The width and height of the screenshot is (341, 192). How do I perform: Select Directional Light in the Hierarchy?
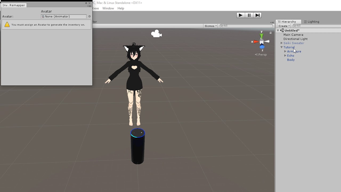(x=295, y=39)
